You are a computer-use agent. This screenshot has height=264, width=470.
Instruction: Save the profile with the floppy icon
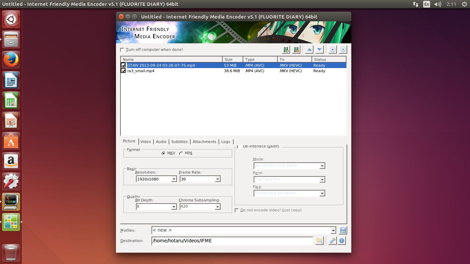[343, 230]
